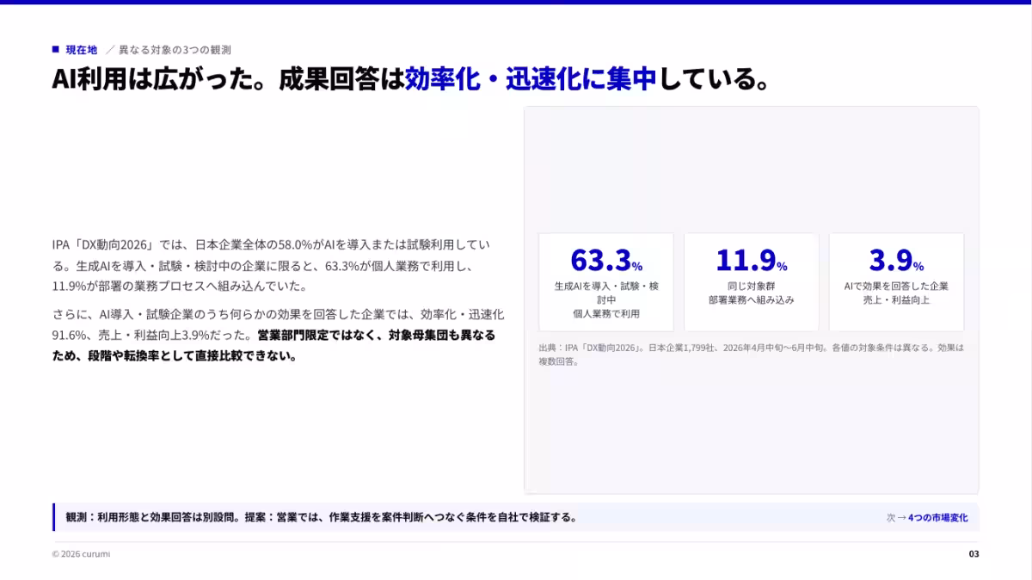The image size is (1032, 580).
Task: Click the caption '生成AIを導入・試験・検討中 個人業務で利用'
Action: pyautogui.click(x=606, y=299)
